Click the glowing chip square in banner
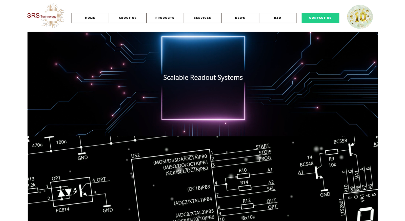The image size is (405, 221). click(203, 101)
